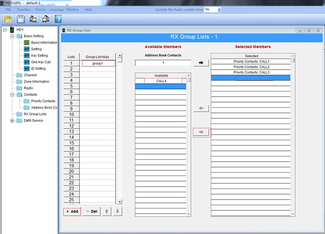Click the highlighted blue row in Selected list
325x234 pixels.
tap(251, 78)
